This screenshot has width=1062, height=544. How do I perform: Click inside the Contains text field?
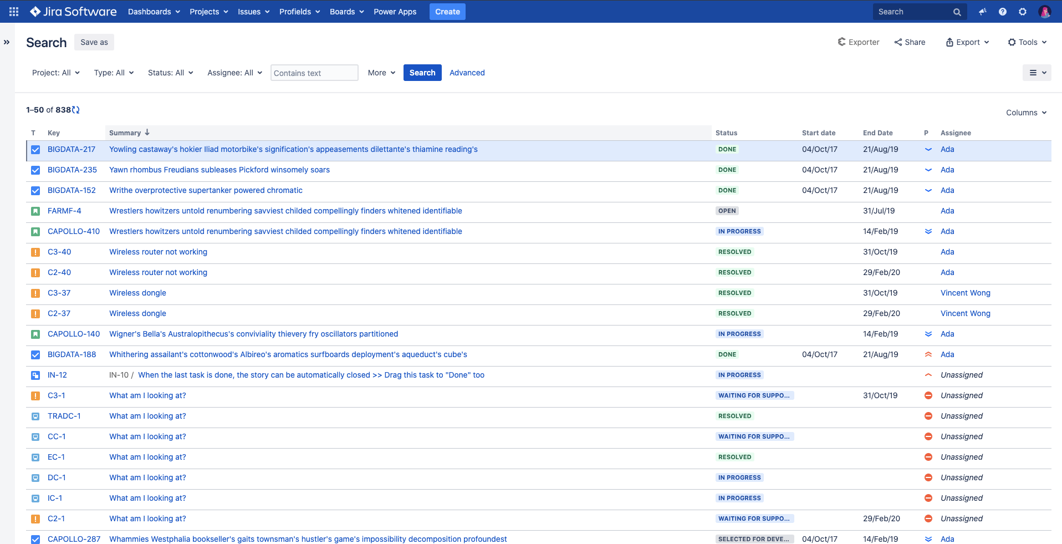pos(314,73)
